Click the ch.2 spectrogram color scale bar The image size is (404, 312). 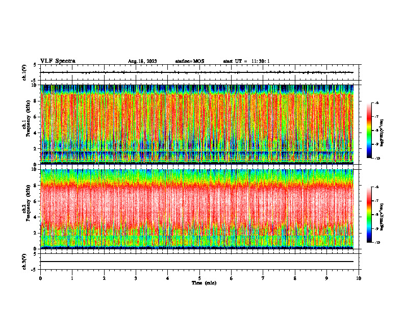click(x=369, y=215)
